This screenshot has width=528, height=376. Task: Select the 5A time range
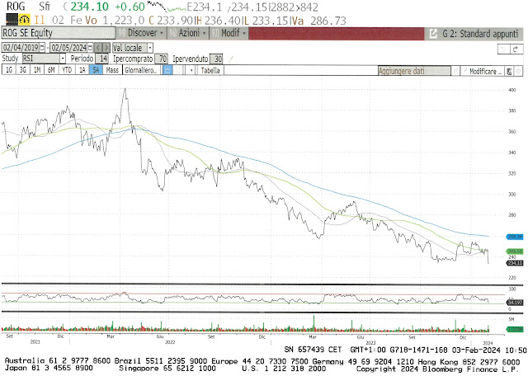[96, 70]
